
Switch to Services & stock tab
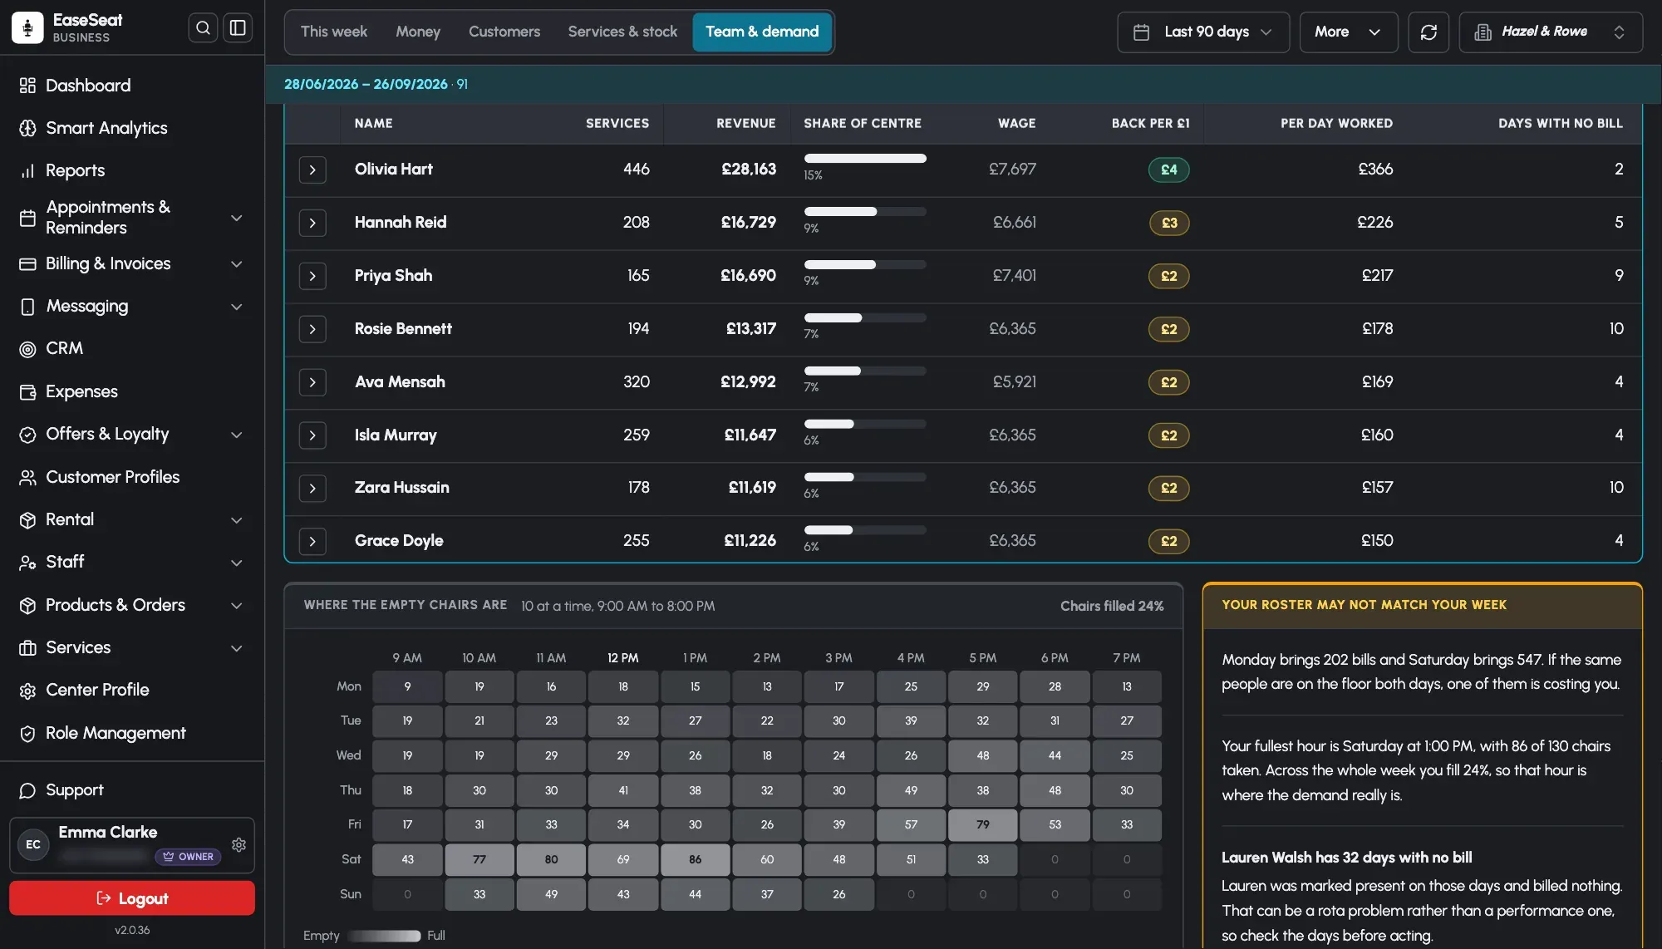[622, 32]
